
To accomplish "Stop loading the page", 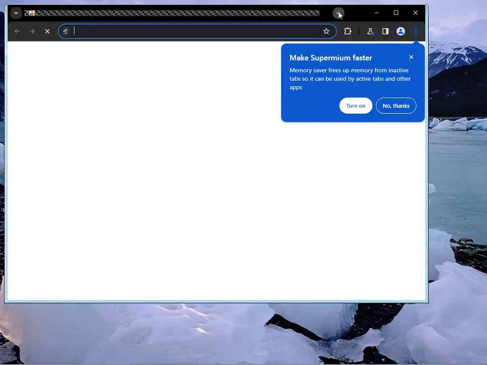I will pos(47,31).
